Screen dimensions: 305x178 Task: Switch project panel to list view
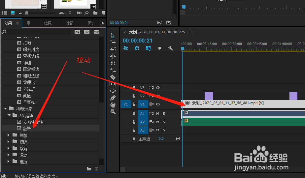(5, 13)
